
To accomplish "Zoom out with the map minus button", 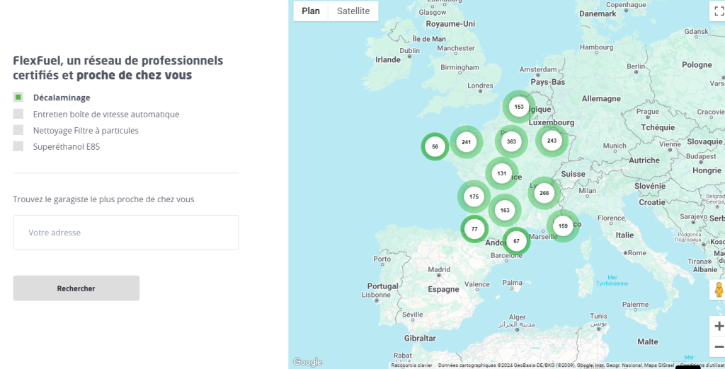I will [x=719, y=347].
